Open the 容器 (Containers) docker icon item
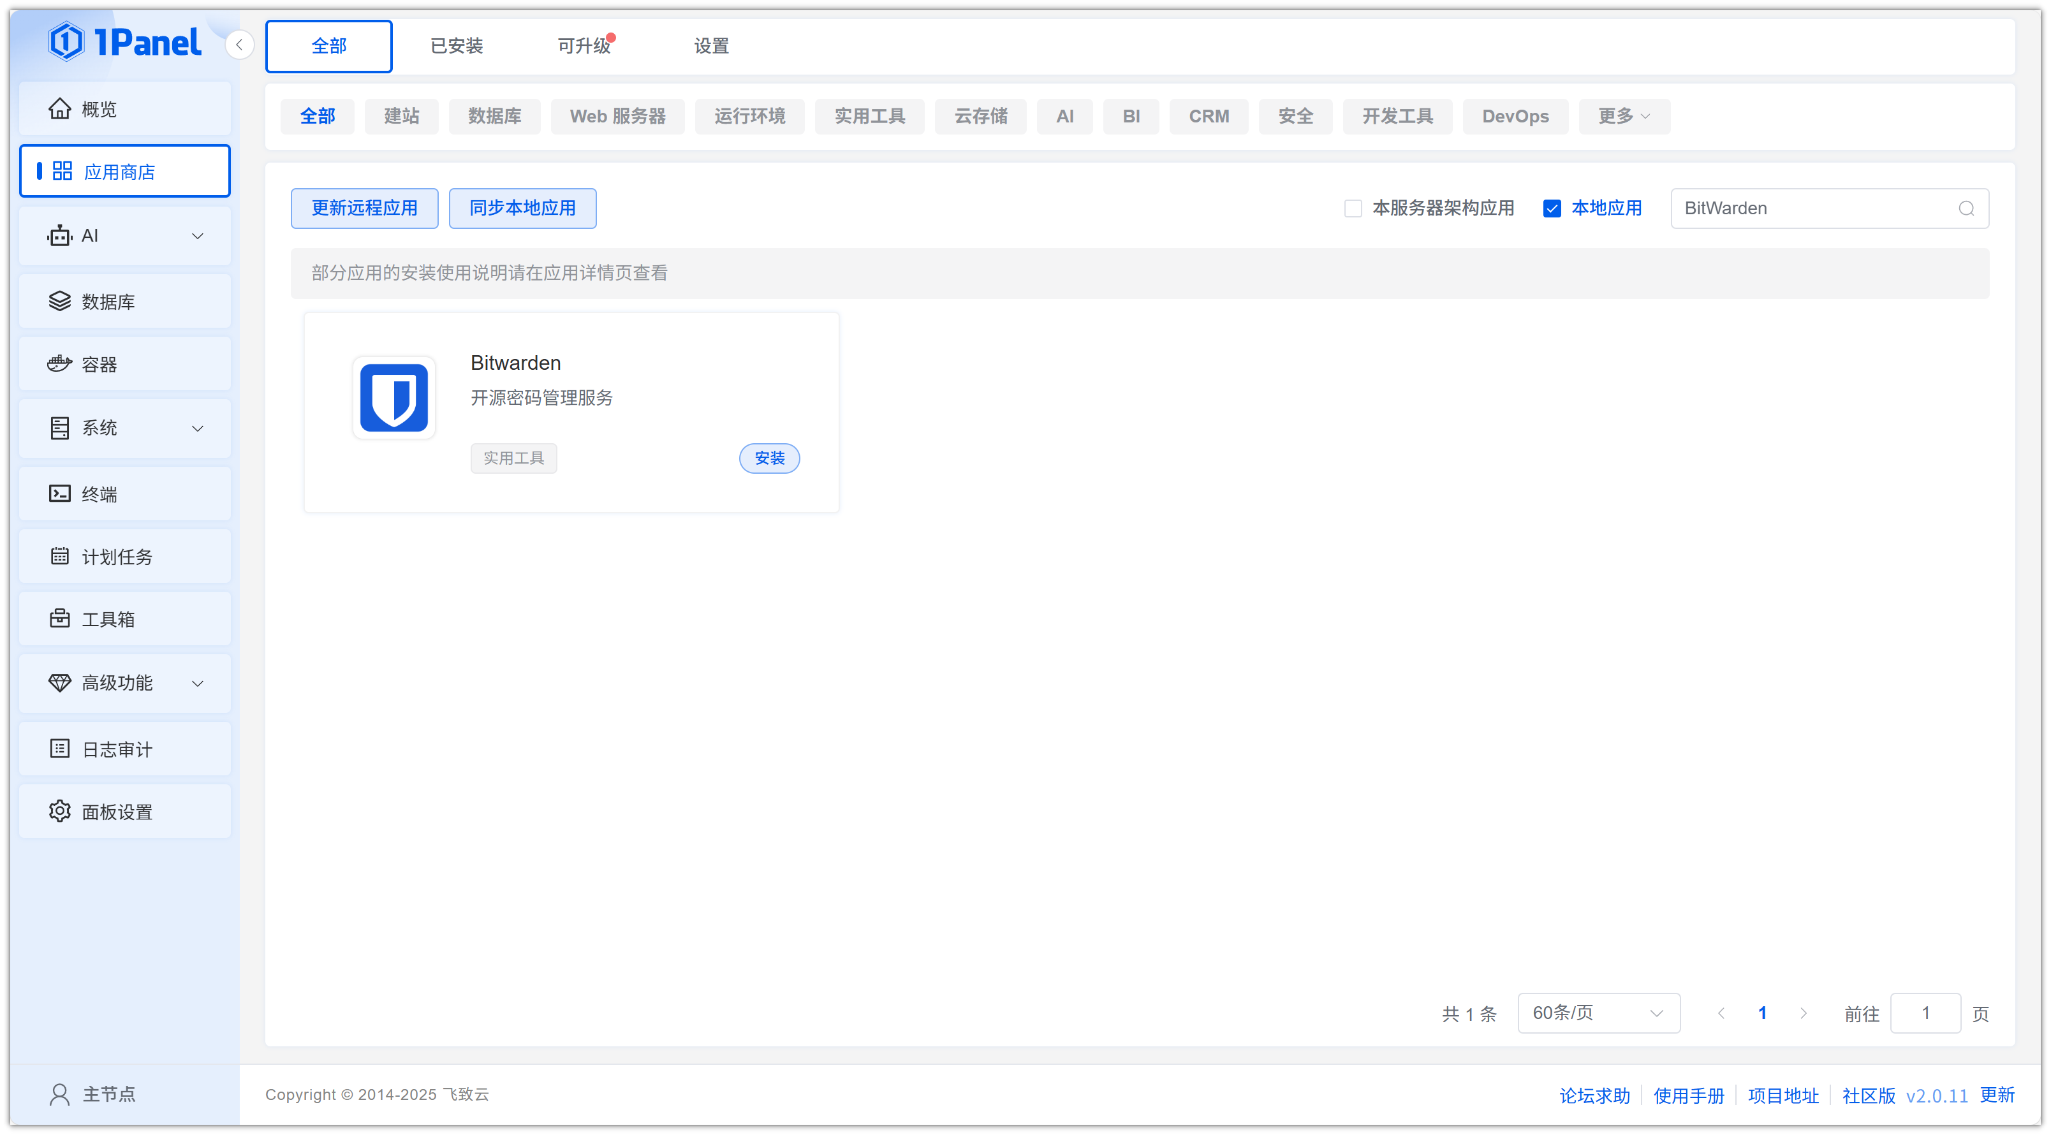 [60, 363]
